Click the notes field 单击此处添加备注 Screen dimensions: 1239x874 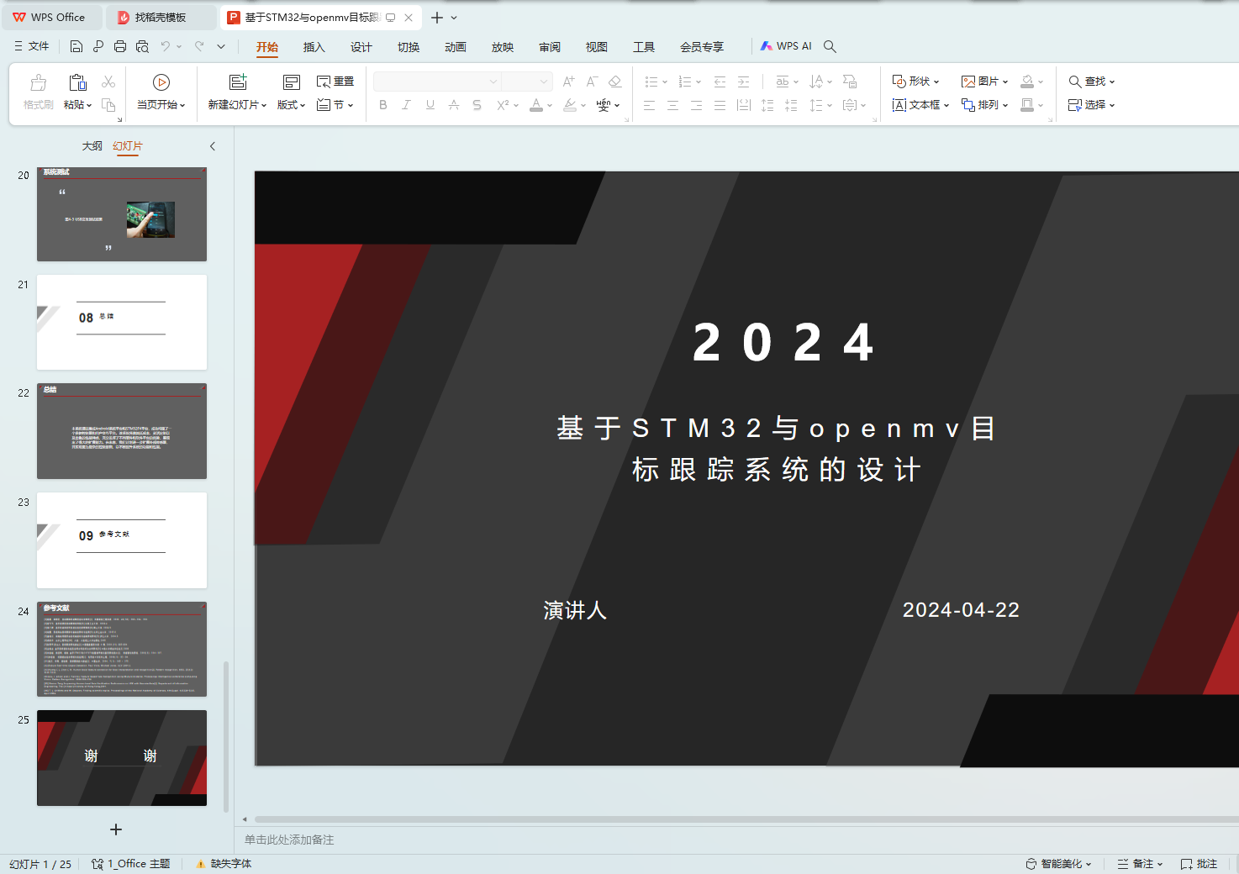(289, 840)
